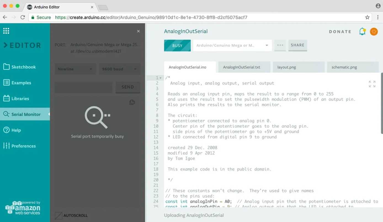Open the 9600 baud rate dropdown

pyautogui.click(x=119, y=69)
